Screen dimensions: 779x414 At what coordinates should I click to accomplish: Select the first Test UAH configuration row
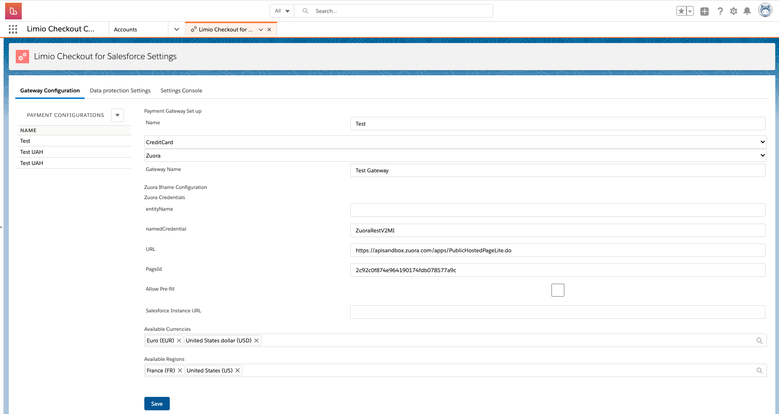74,152
